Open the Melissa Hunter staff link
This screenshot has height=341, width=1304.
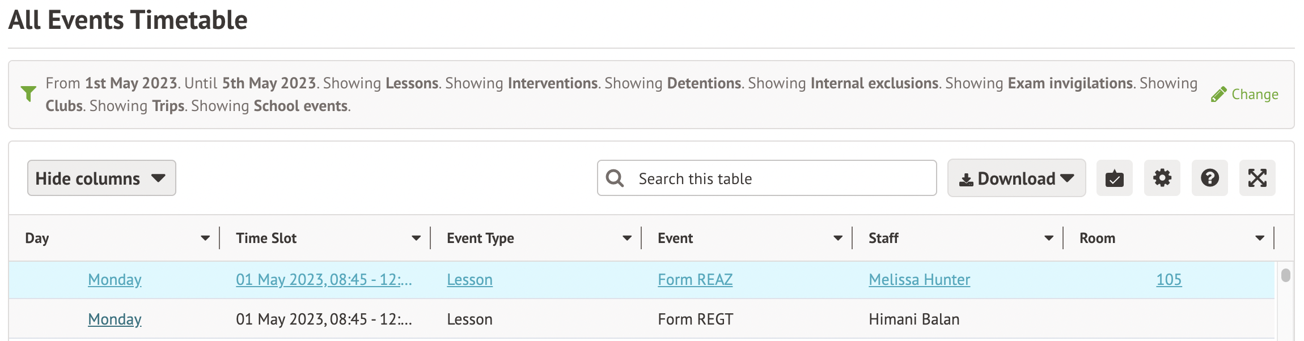[919, 280]
